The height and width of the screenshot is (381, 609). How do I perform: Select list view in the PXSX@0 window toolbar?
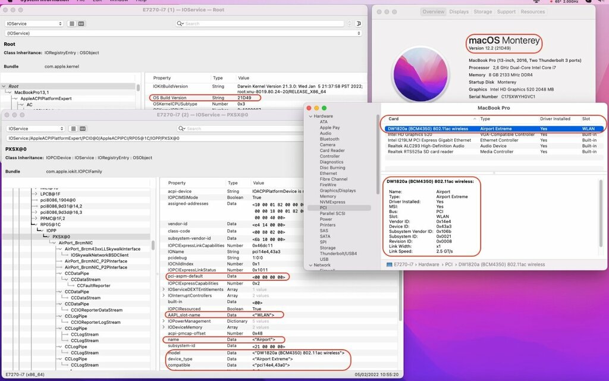point(73,129)
